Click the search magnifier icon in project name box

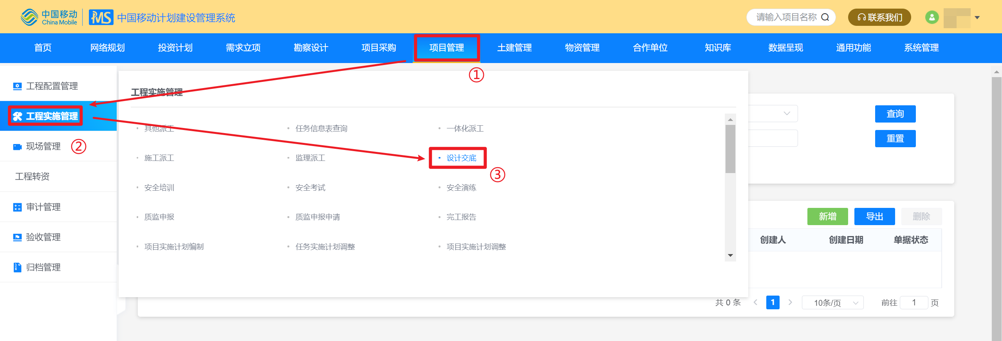pyautogui.click(x=825, y=17)
